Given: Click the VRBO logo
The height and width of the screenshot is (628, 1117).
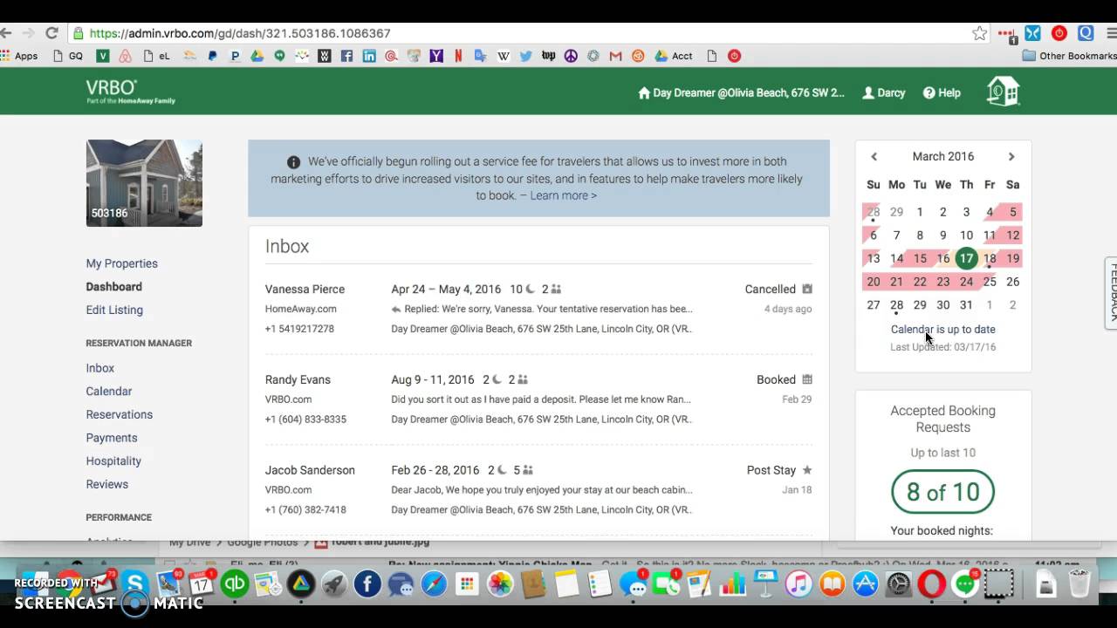Looking at the screenshot, I should pos(130,92).
